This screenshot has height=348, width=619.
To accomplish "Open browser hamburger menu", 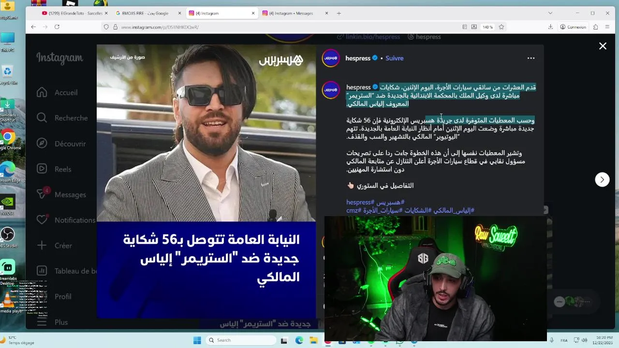I will pos(607,27).
